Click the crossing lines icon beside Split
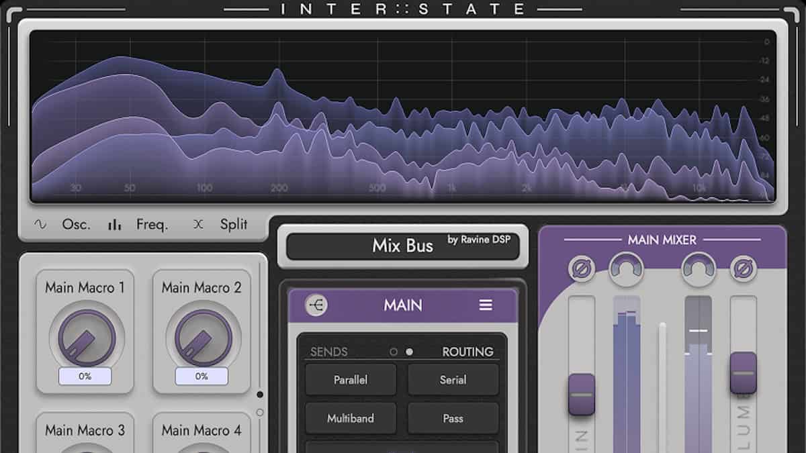 pyautogui.click(x=197, y=225)
